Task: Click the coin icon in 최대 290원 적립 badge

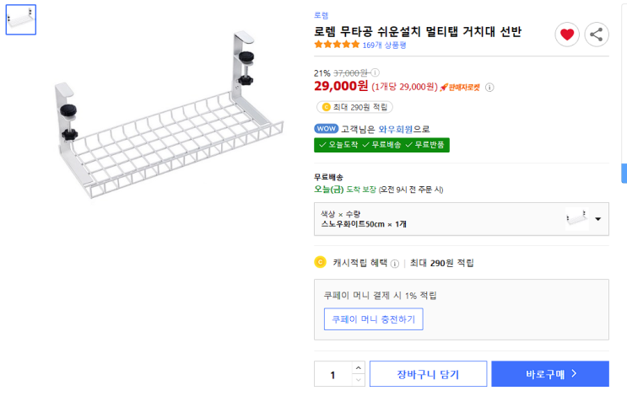Action: pyautogui.click(x=326, y=107)
